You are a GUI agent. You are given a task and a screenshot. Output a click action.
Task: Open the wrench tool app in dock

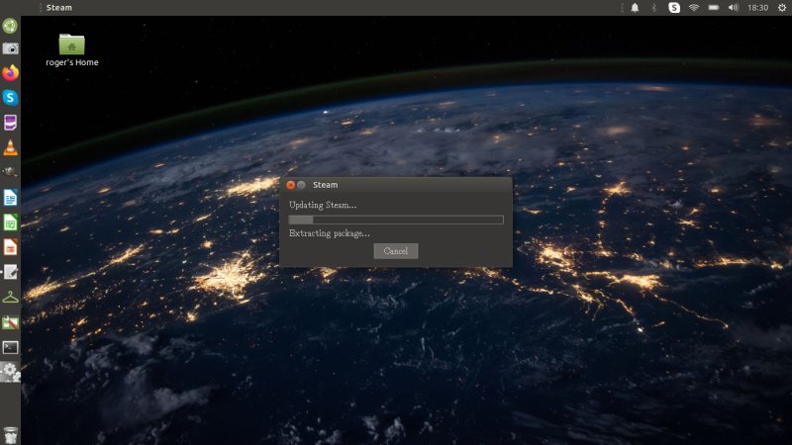click(x=10, y=322)
